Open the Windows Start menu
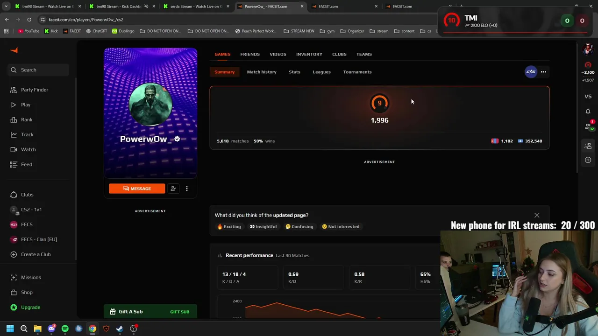 [x=10, y=329]
